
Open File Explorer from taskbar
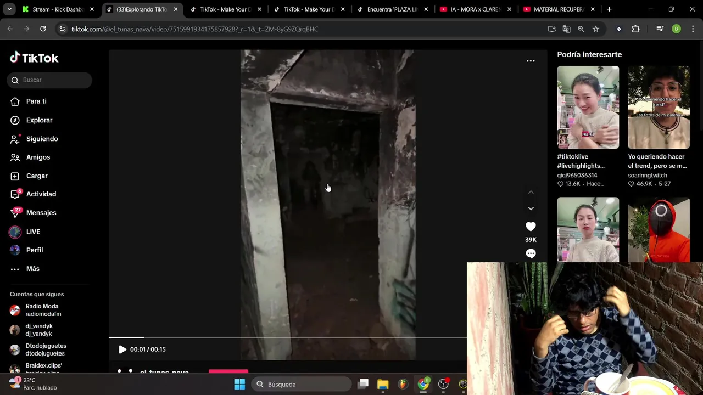pyautogui.click(x=383, y=385)
